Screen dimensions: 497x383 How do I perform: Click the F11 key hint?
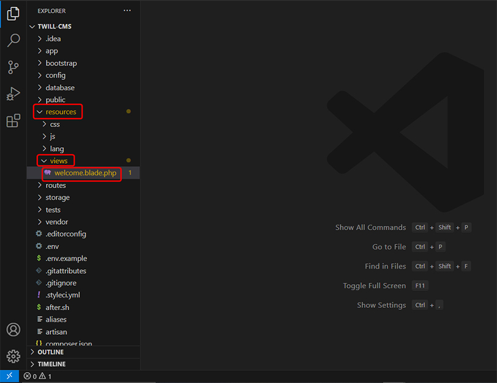point(420,286)
